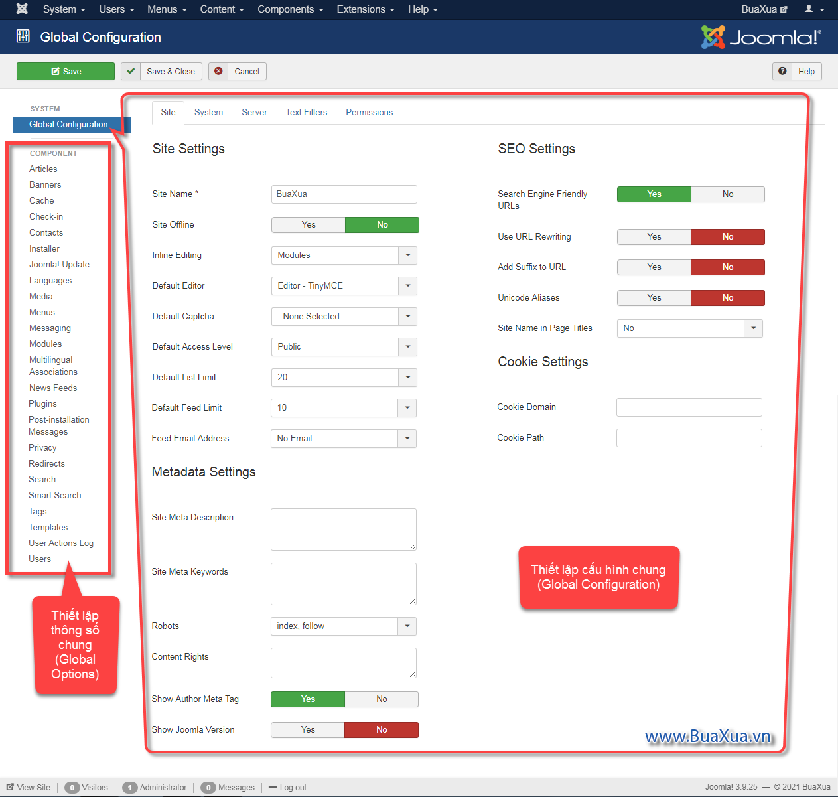
Task: Open the Default Access Level dropdown
Action: point(344,347)
